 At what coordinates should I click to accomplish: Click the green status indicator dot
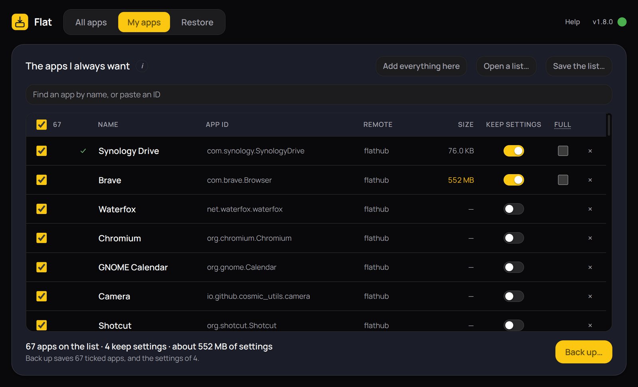[622, 22]
